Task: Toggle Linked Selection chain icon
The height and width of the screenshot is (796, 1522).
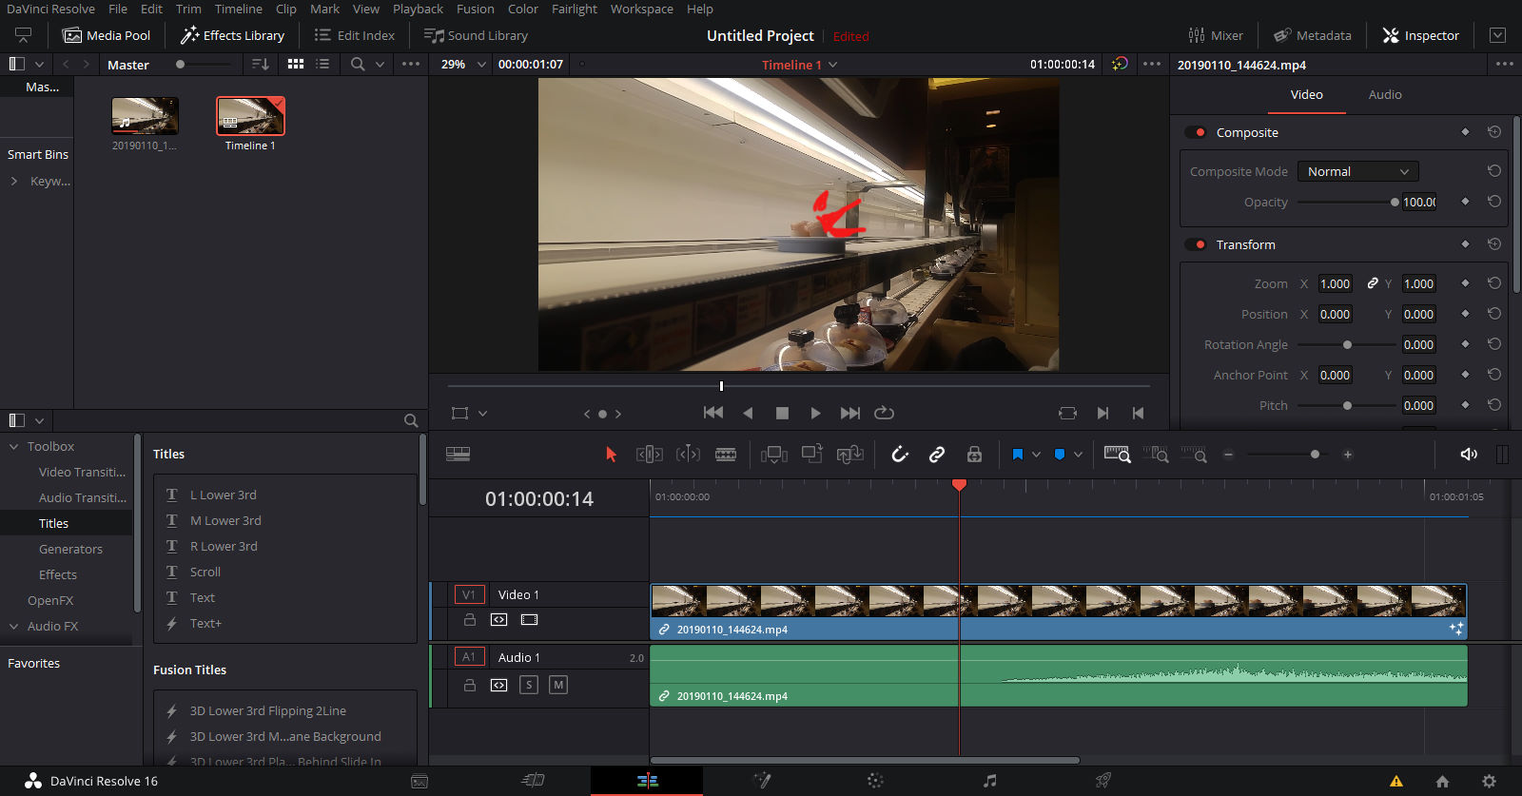Action: tap(937, 455)
